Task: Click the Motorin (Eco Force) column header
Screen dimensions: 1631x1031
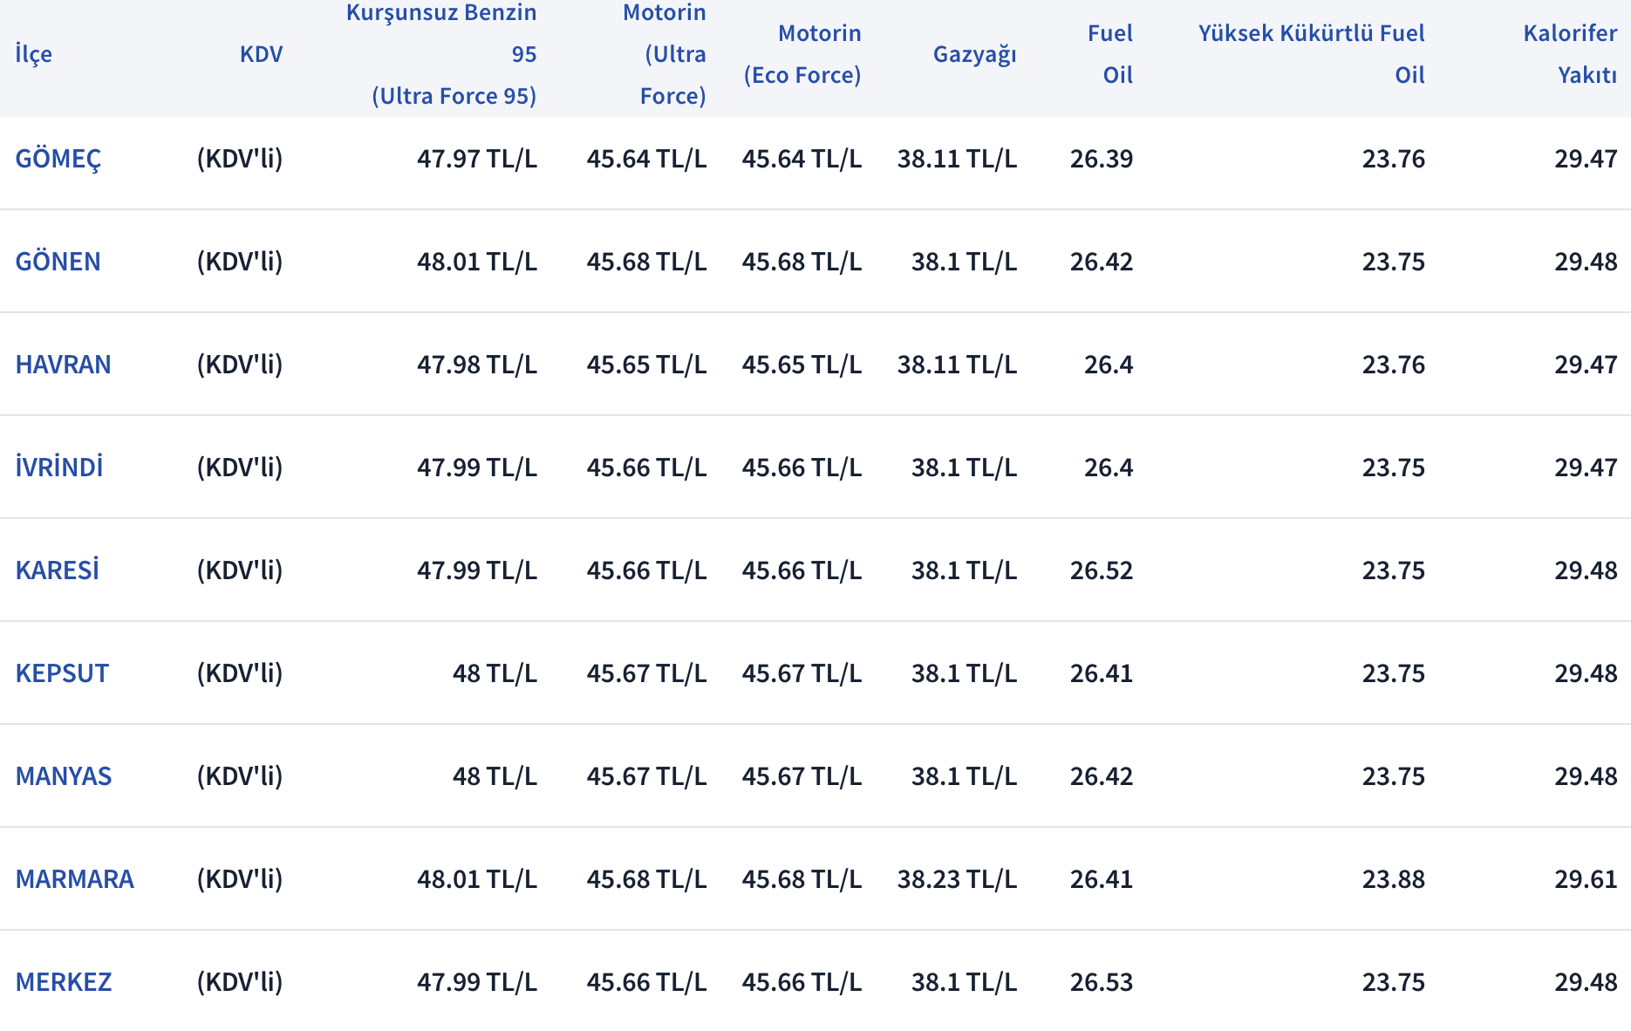Action: pyautogui.click(x=802, y=54)
